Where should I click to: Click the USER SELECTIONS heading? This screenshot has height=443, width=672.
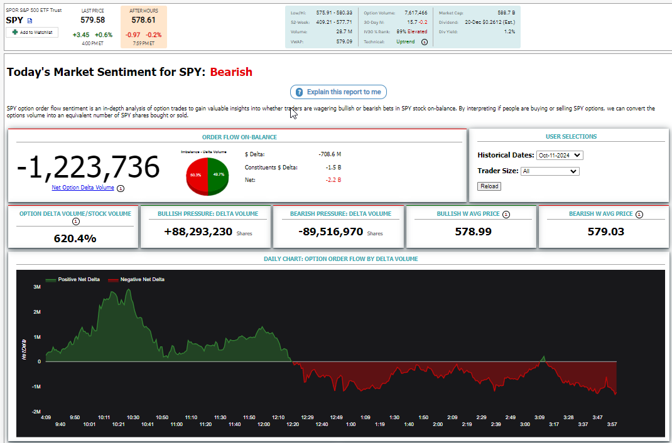[571, 137]
